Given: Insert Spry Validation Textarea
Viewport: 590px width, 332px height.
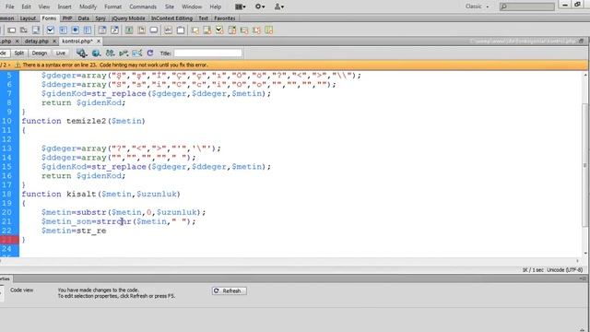Looking at the screenshot, I should (207, 30).
